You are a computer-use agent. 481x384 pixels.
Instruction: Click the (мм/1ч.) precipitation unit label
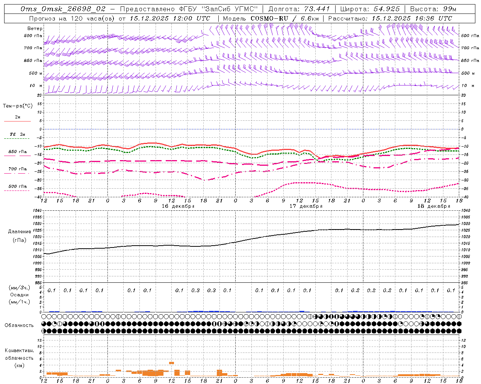20,302
